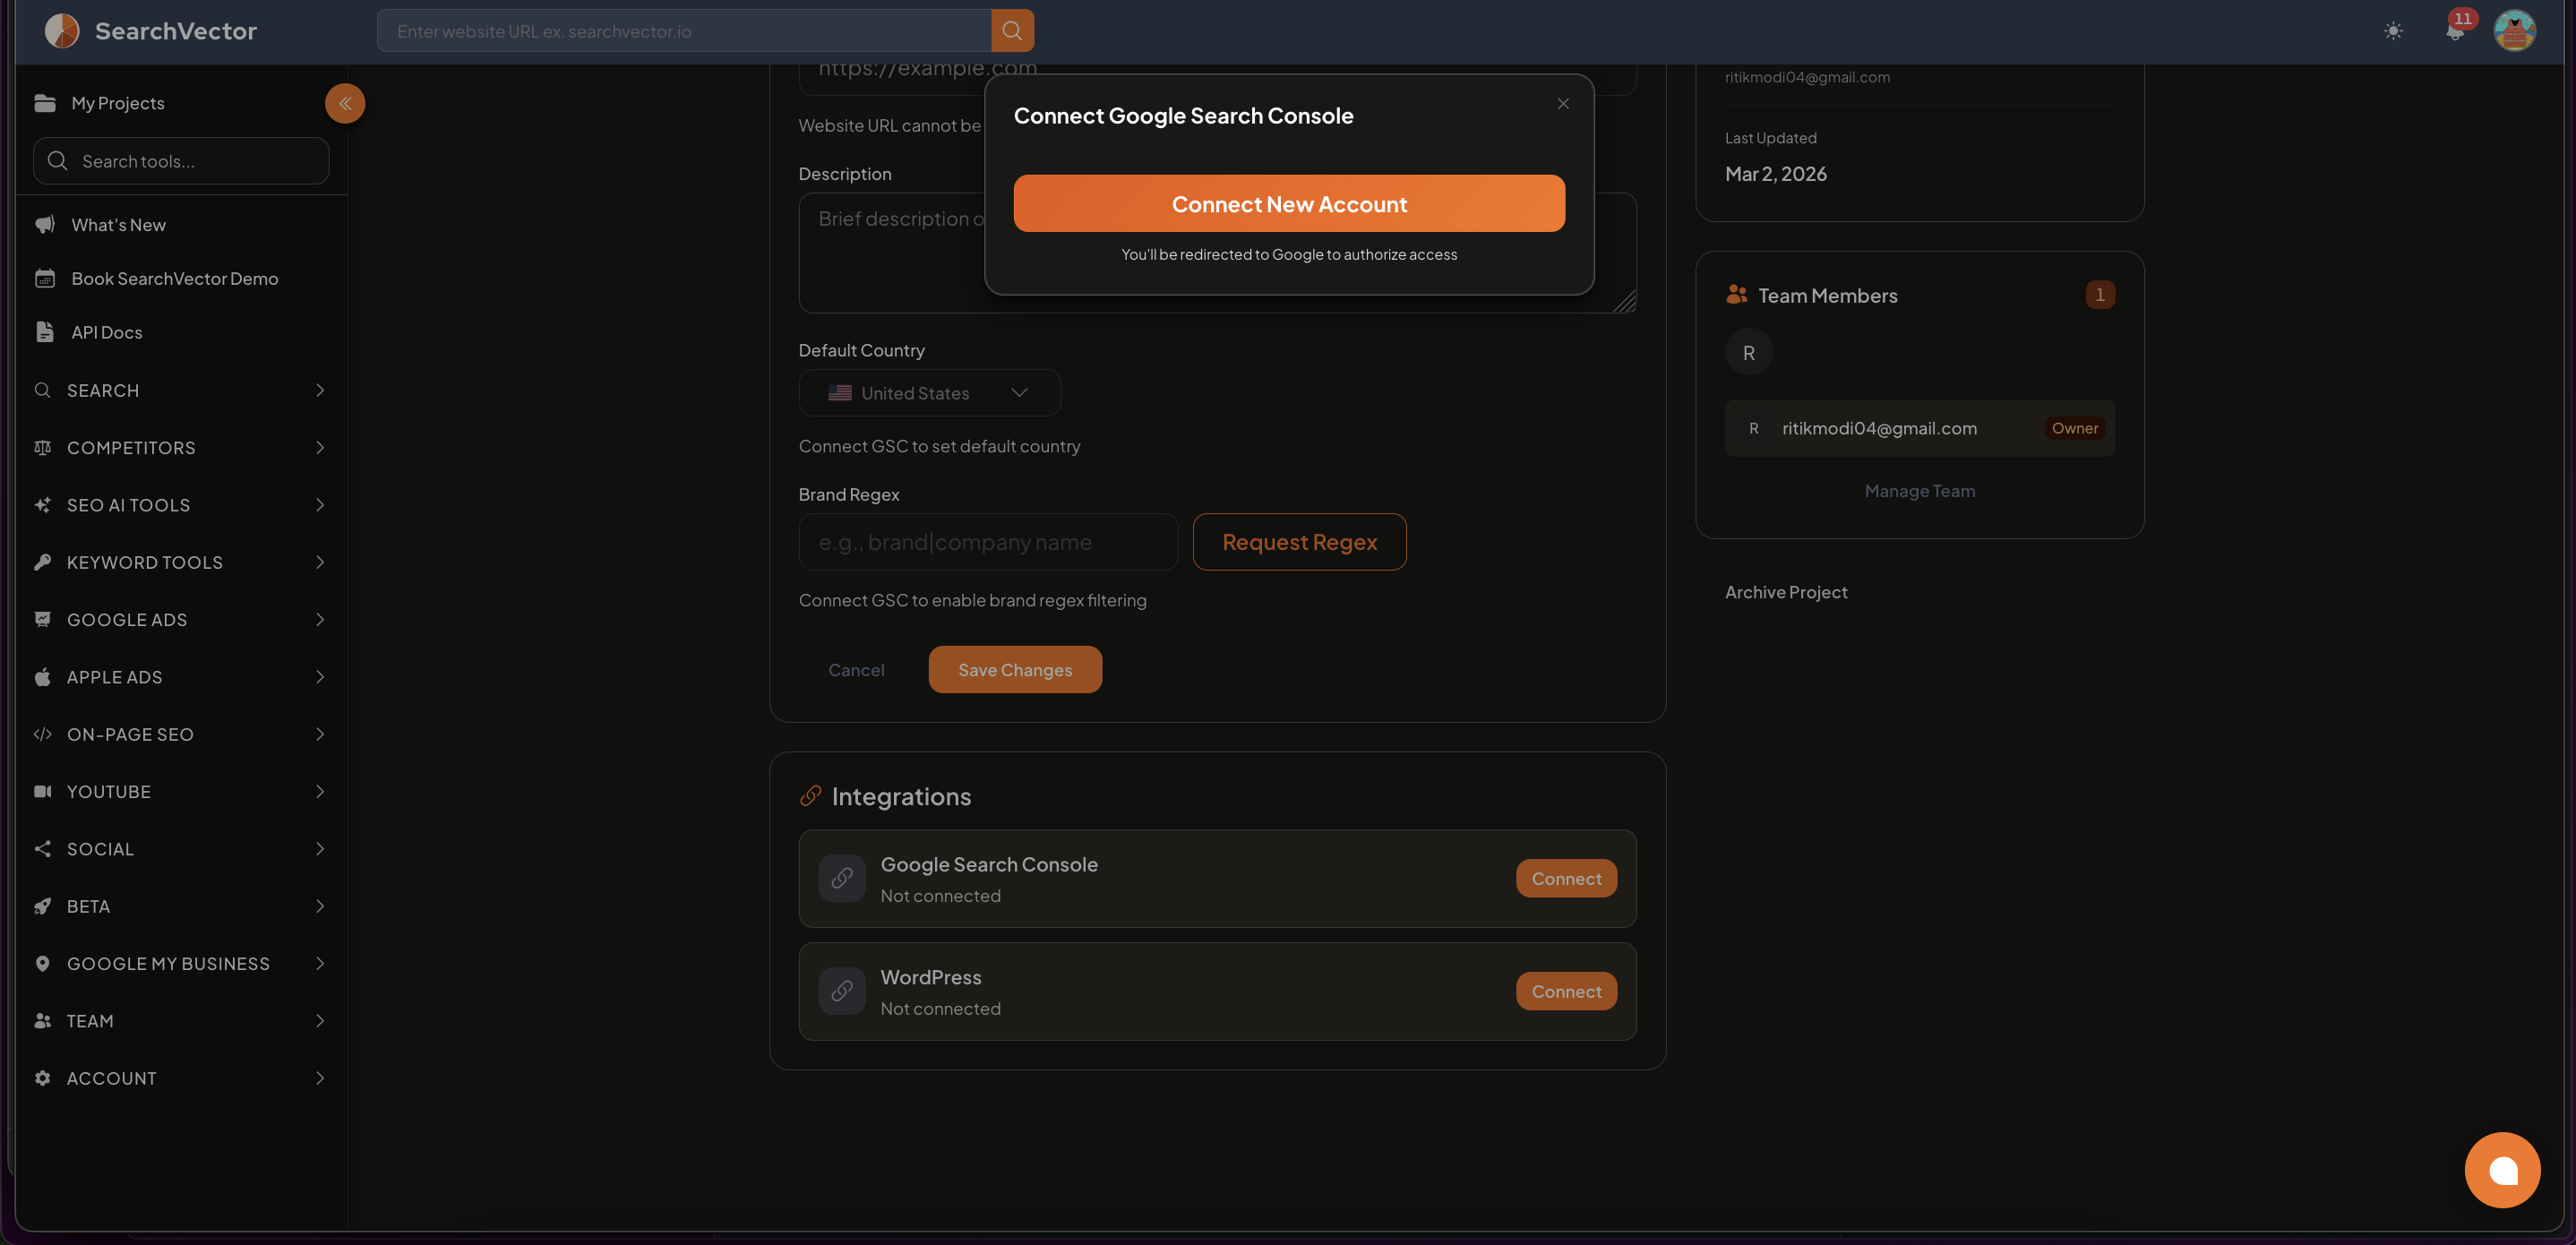Focus the website URL search field
2576x1245 pixels.
(684, 31)
